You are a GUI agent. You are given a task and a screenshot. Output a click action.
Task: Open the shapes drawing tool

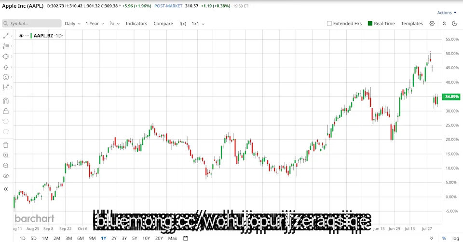(6, 57)
